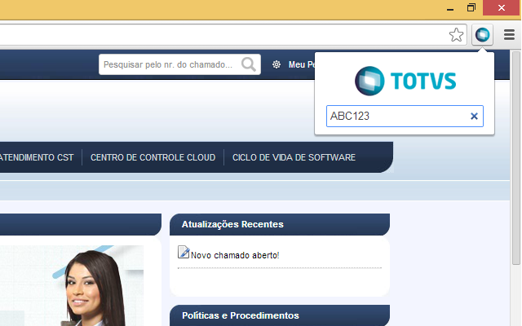Open the Chrome hamburger menu
Viewport: 522px width, 326px height.
click(x=509, y=34)
